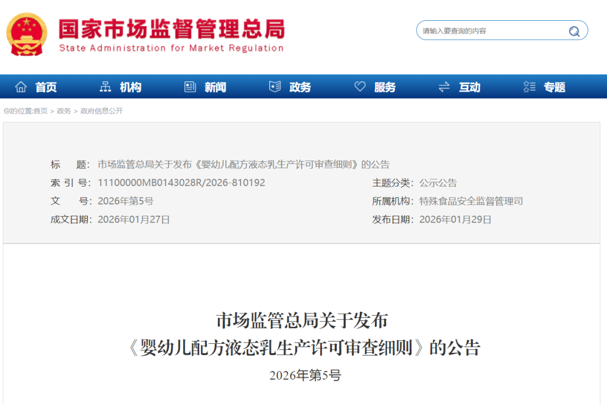Click the book icon beside 政务
Screen dimensions: 607x405
click(x=275, y=87)
